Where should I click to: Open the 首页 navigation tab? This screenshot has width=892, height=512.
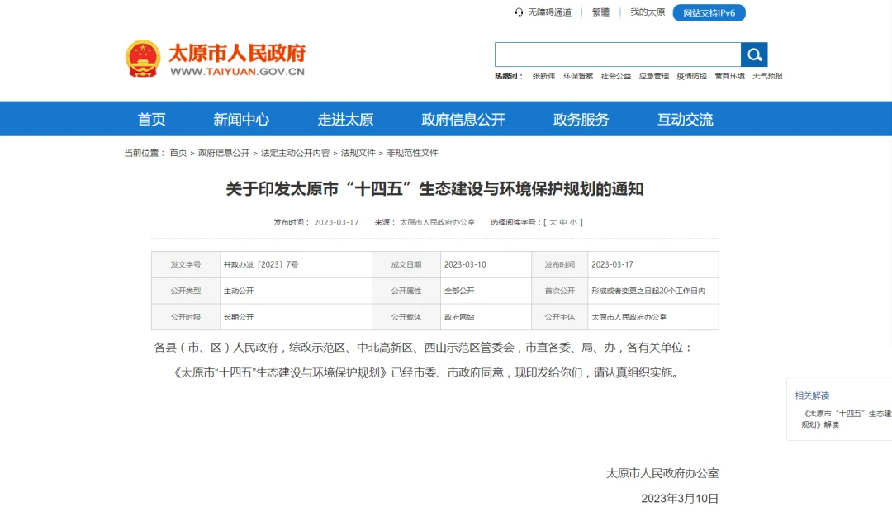click(x=151, y=119)
